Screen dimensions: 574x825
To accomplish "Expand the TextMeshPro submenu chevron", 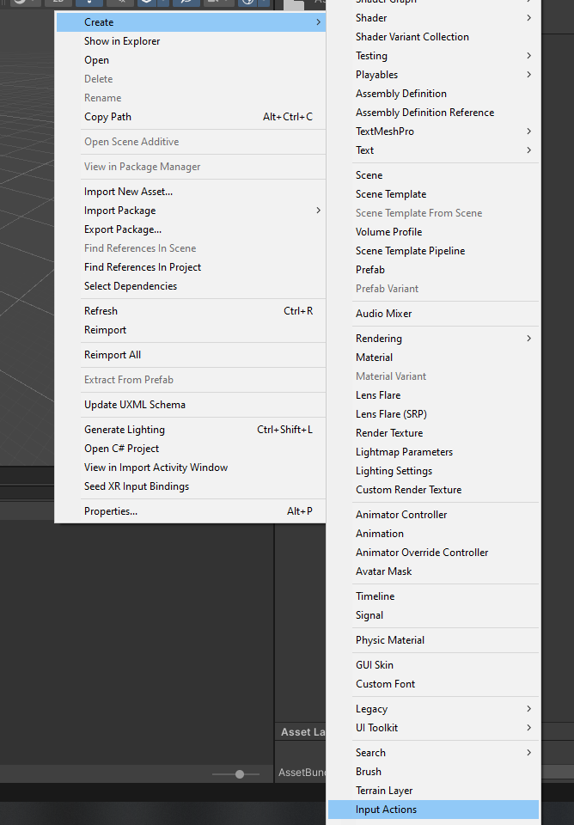I will pyautogui.click(x=528, y=131).
